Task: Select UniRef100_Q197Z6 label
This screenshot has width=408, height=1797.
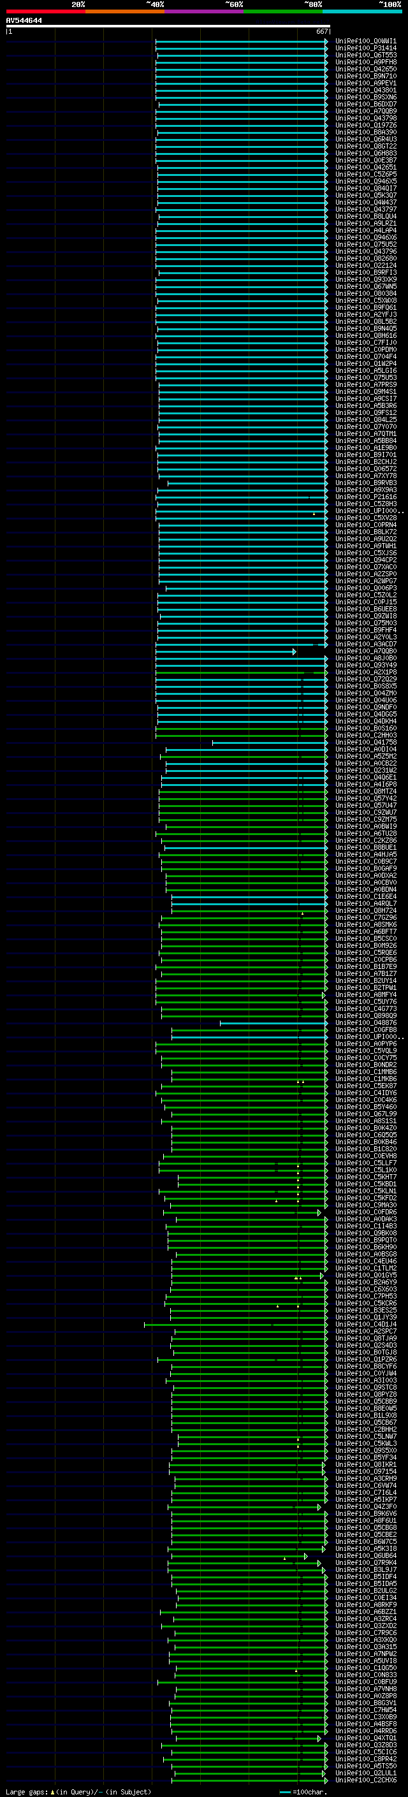Action: click(x=366, y=125)
